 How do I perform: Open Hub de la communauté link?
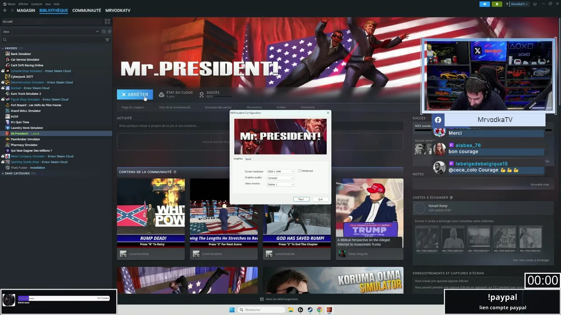(175, 107)
